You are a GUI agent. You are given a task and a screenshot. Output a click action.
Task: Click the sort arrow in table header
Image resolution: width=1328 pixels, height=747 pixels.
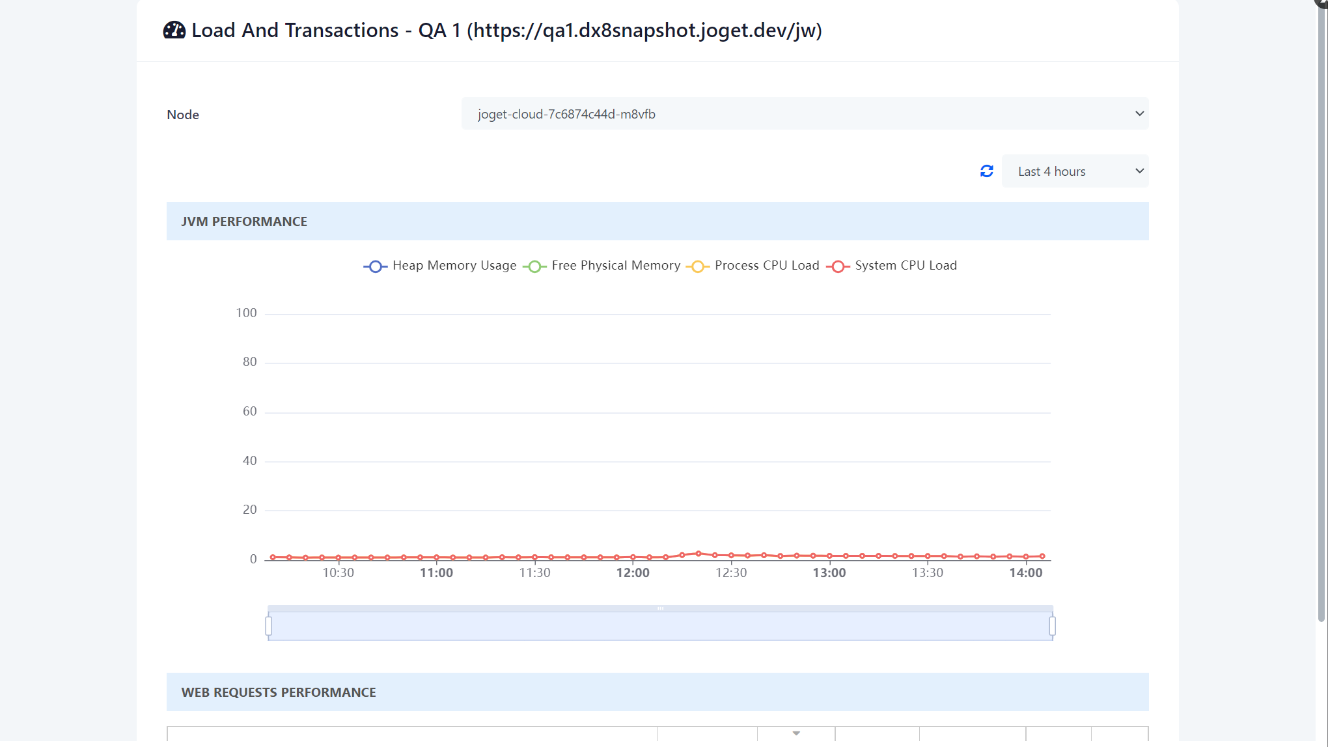pos(795,733)
